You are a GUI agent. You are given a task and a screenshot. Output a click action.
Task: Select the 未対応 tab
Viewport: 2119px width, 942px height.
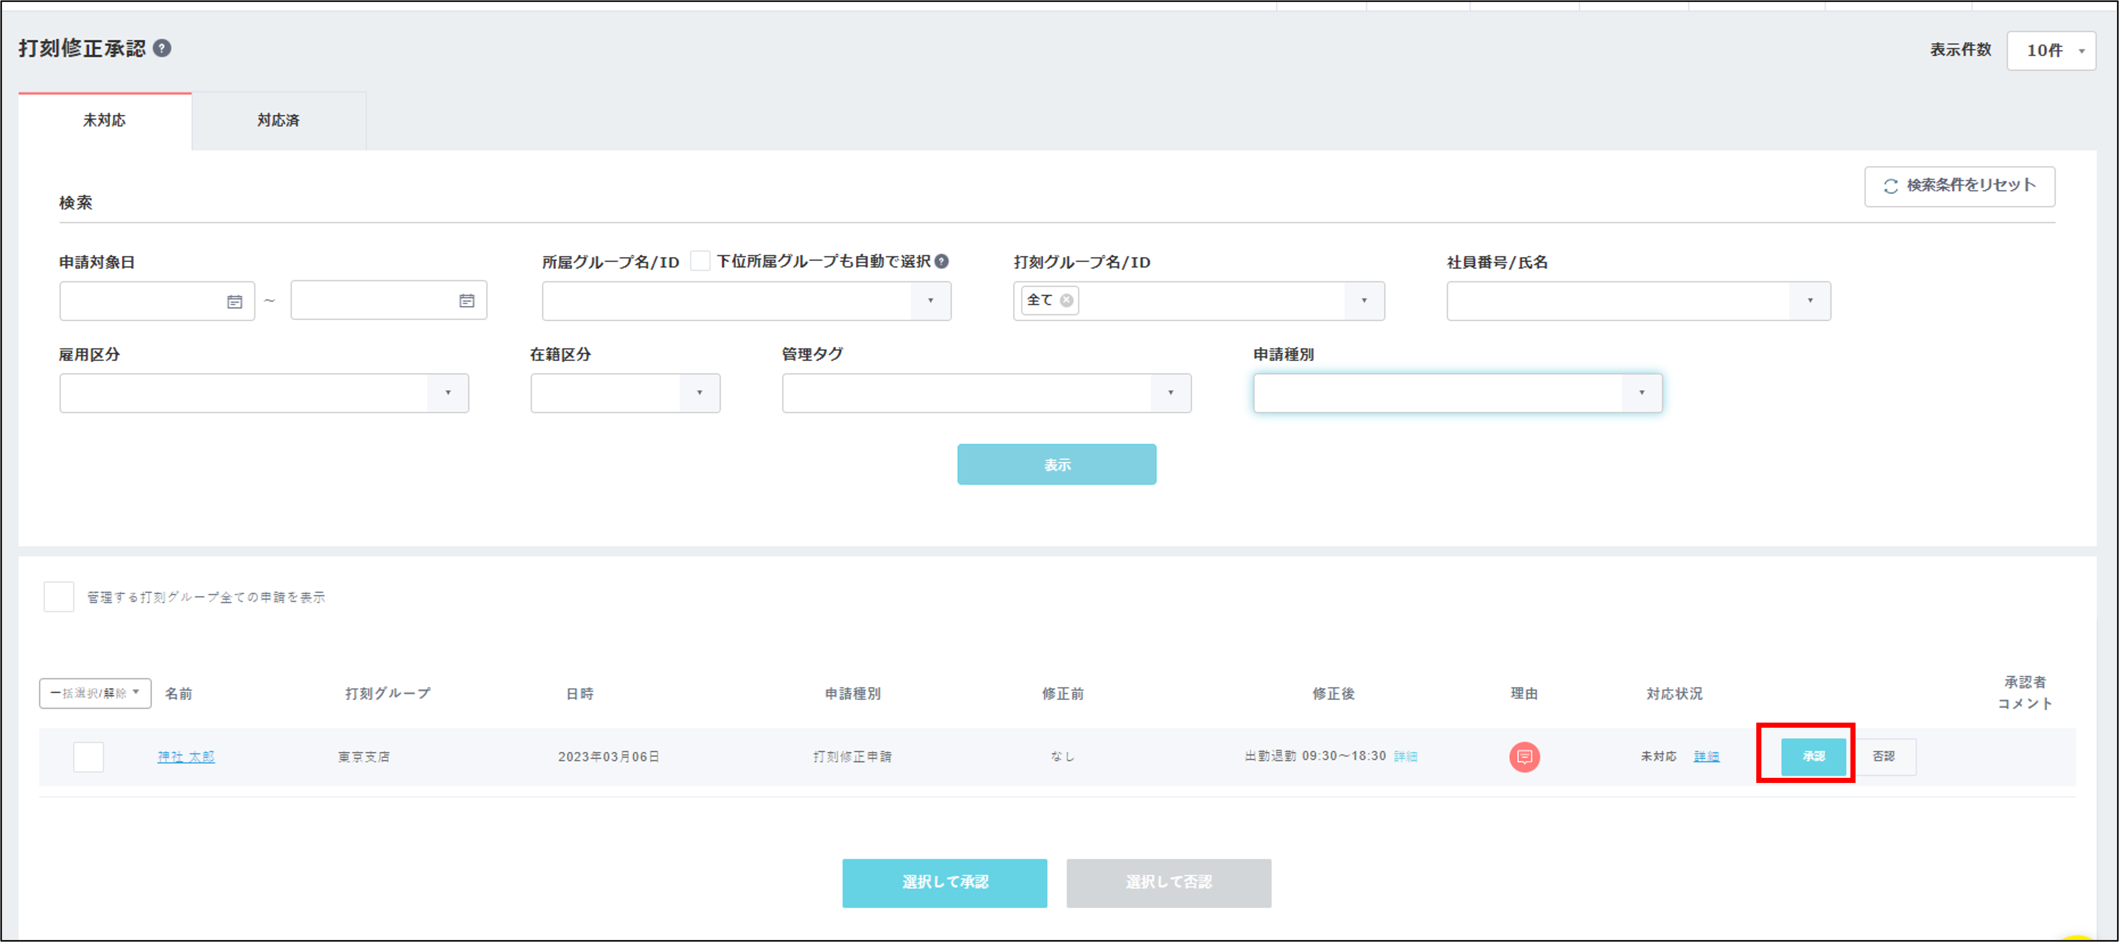pyautogui.click(x=104, y=121)
